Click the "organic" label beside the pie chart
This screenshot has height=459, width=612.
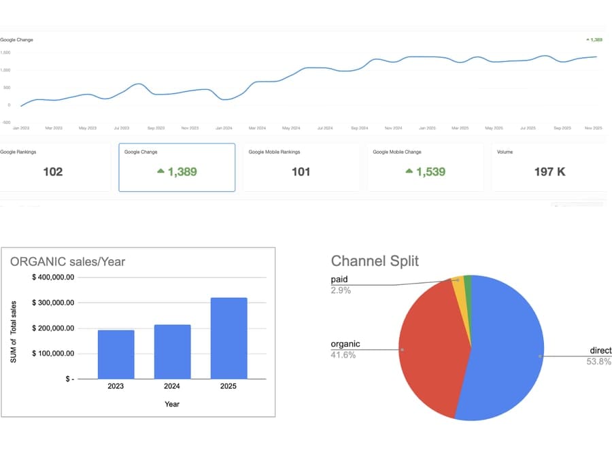pos(345,344)
